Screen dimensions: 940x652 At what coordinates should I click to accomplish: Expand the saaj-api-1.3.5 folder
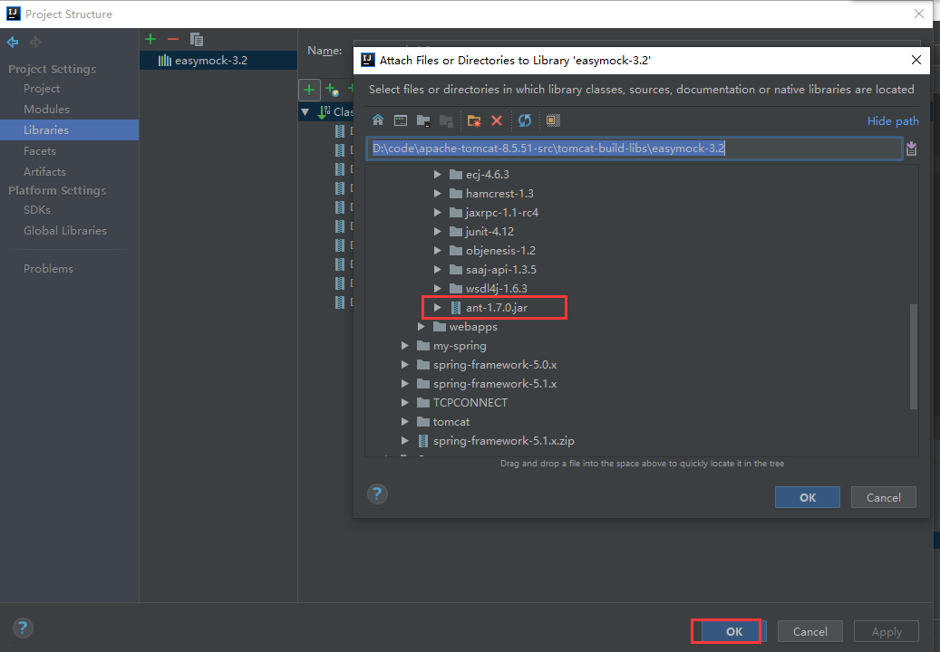click(438, 270)
